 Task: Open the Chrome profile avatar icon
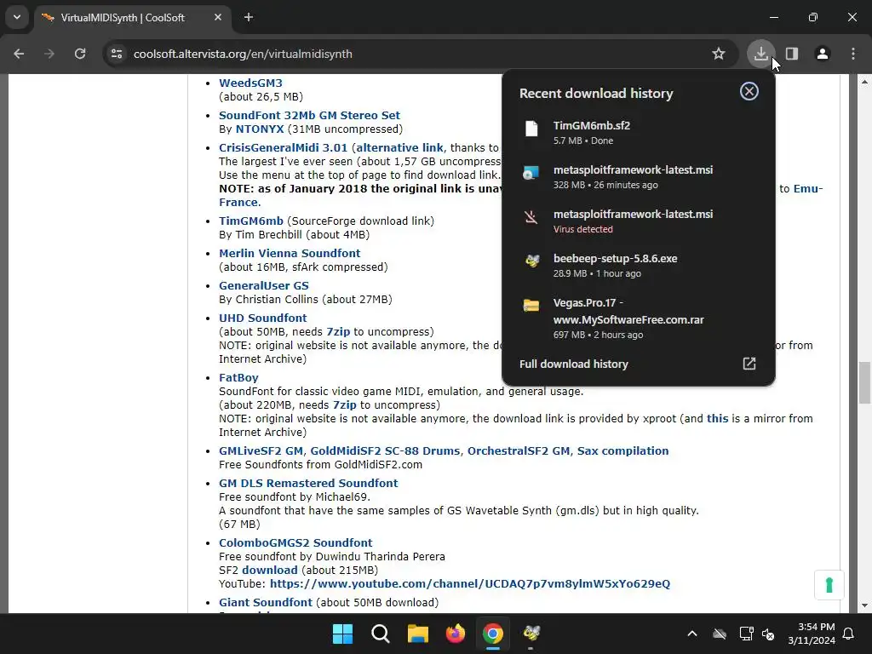coord(823,54)
